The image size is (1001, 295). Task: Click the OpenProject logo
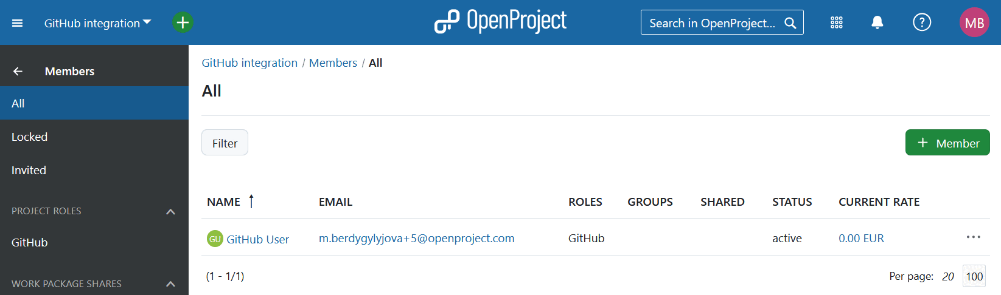[x=500, y=22]
